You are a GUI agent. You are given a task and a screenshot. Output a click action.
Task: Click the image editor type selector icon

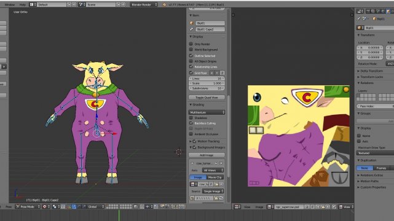(237, 207)
